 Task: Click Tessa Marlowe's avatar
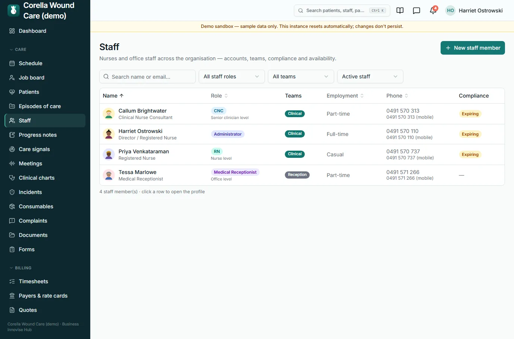pyautogui.click(x=109, y=175)
